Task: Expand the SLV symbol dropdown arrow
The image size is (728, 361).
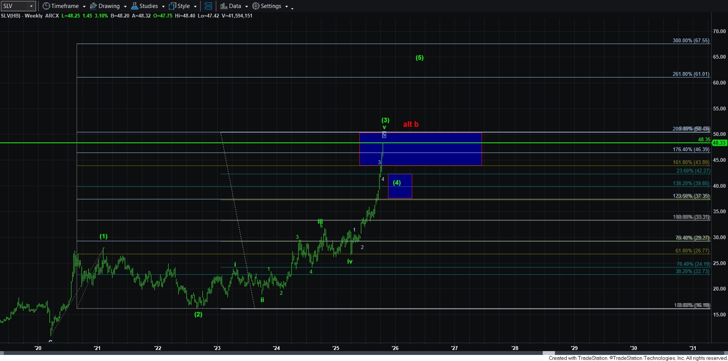Action: 31,6
